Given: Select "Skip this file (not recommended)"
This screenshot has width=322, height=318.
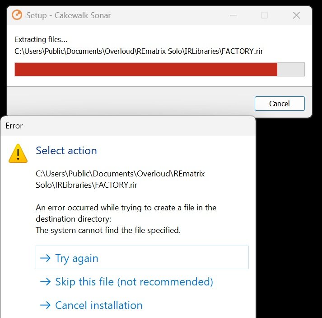Looking at the screenshot, I should [x=134, y=282].
